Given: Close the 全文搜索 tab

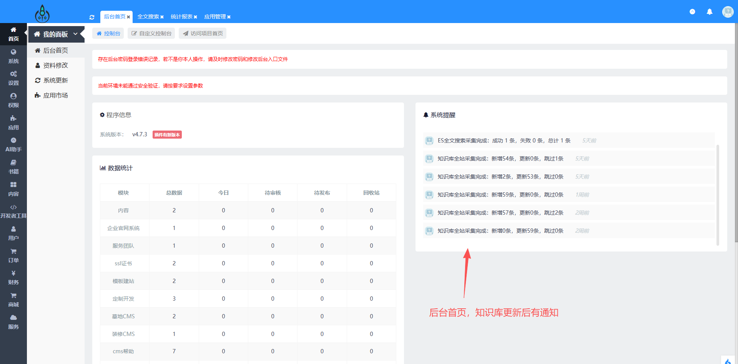Looking at the screenshot, I should [162, 17].
